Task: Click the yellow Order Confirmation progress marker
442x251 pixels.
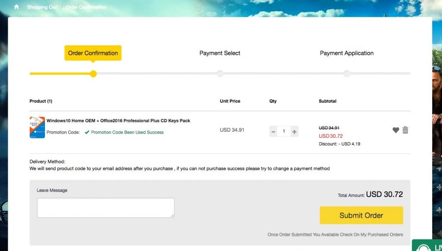Action: coord(93,74)
